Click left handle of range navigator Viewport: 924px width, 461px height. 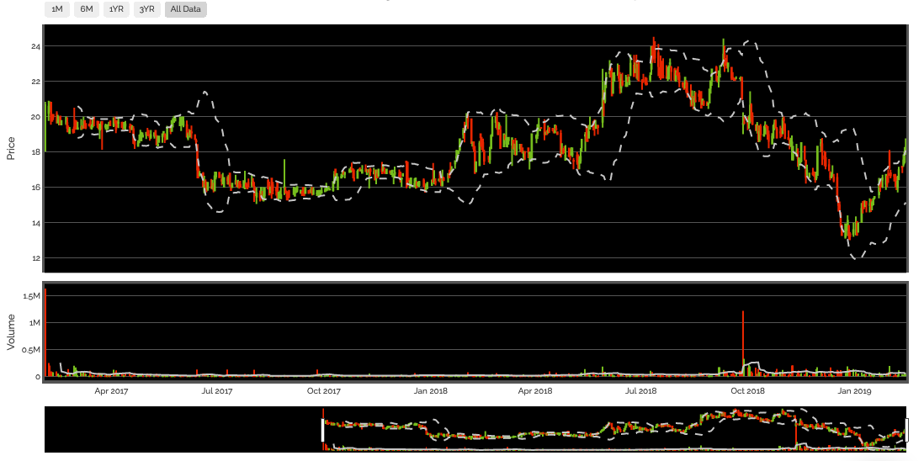coord(322,430)
